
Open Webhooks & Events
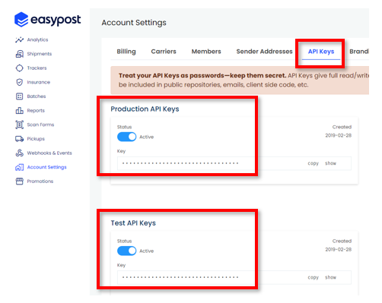(x=49, y=153)
